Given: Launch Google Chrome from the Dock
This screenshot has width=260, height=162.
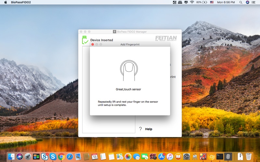Looking at the screenshot, I should tap(61, 156).
